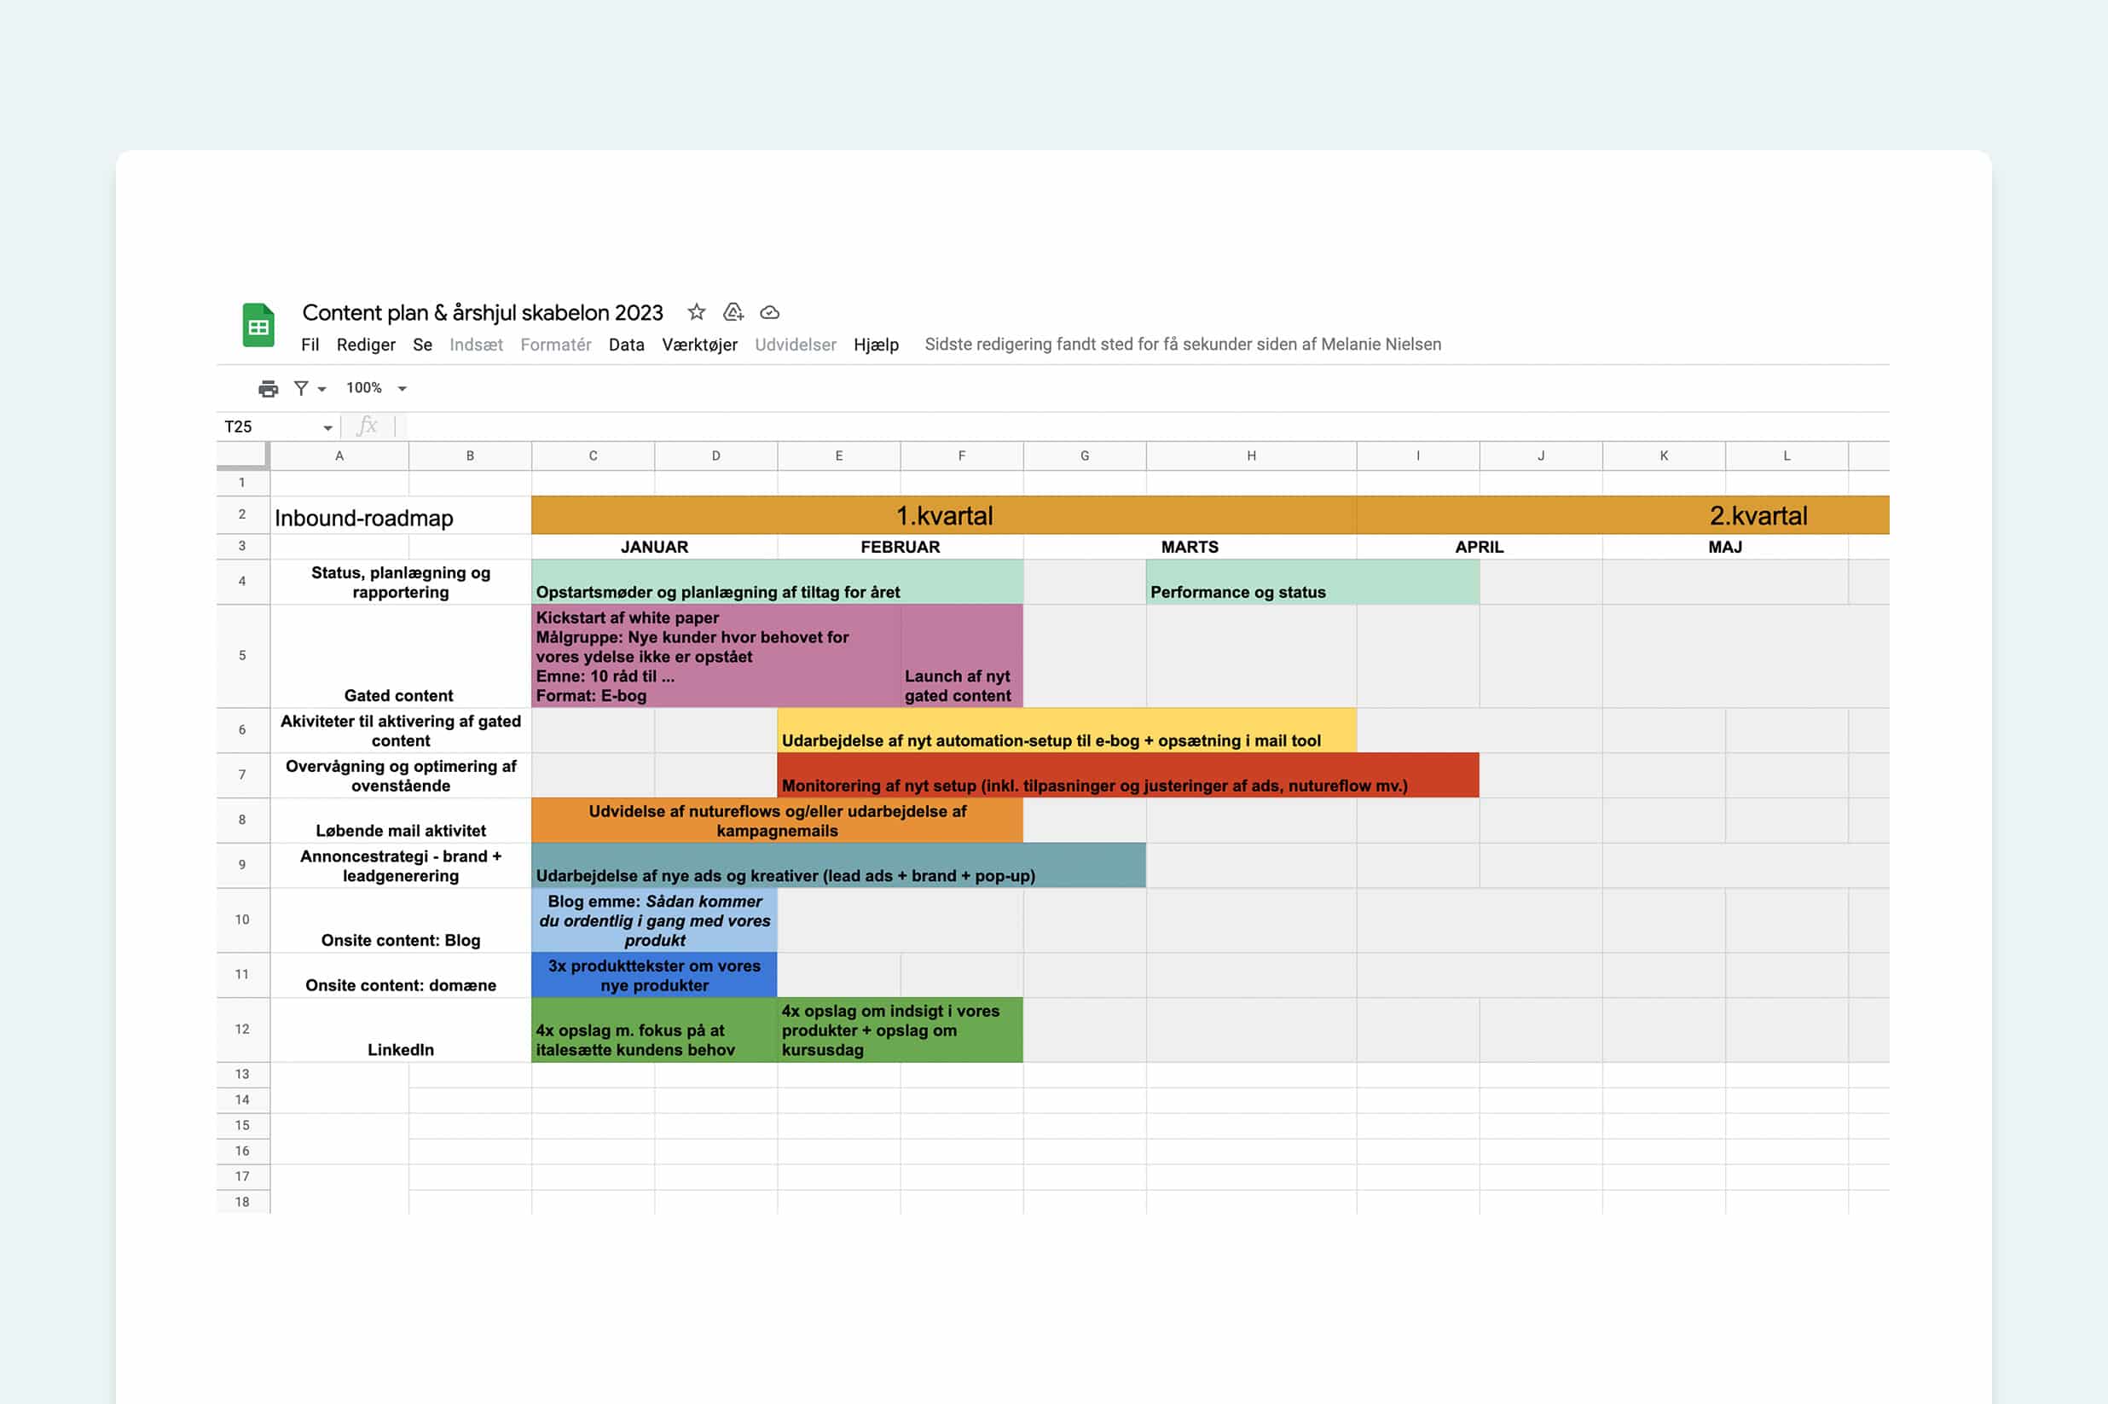Open the Data menu
Viewport: 2108px width, 1404px height.
coord(626,345)
